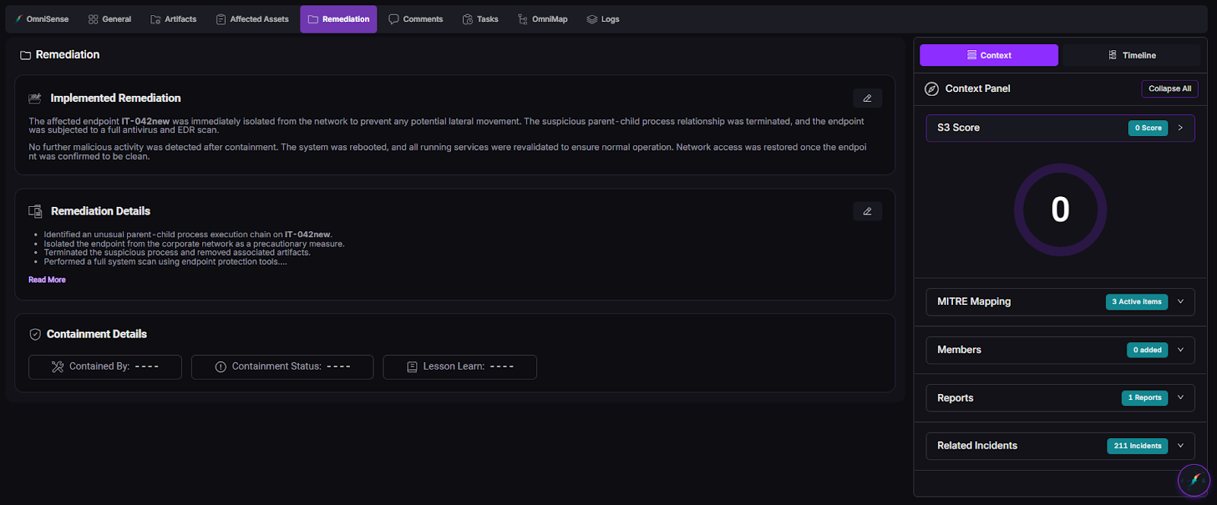Open the S3 Score arrow

click(x=1180, y=128)
